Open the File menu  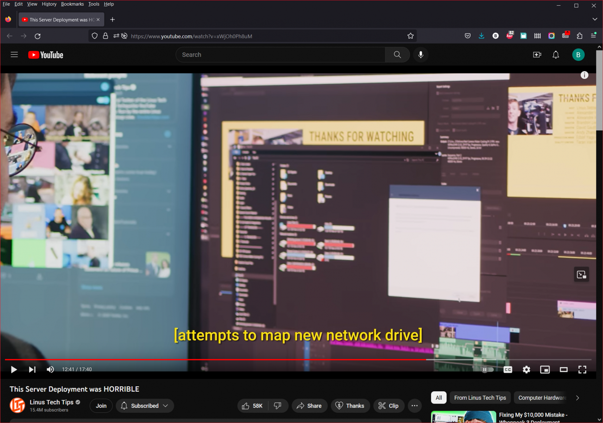(x=6, y=4)
